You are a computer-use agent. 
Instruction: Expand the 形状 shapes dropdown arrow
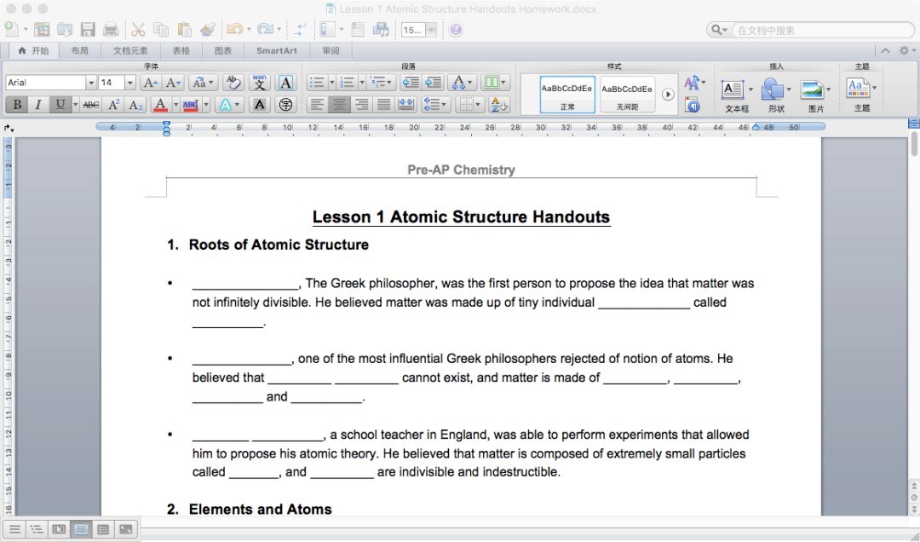click(791, 89)
